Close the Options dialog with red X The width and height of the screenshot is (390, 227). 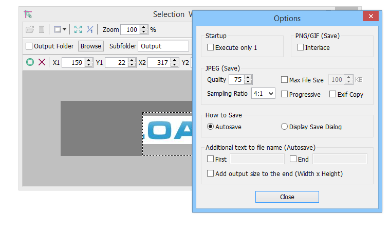[370, 17]
